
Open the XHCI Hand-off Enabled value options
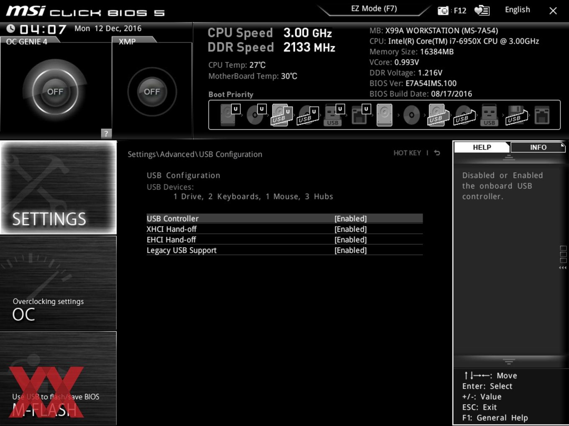click(351, 229)
